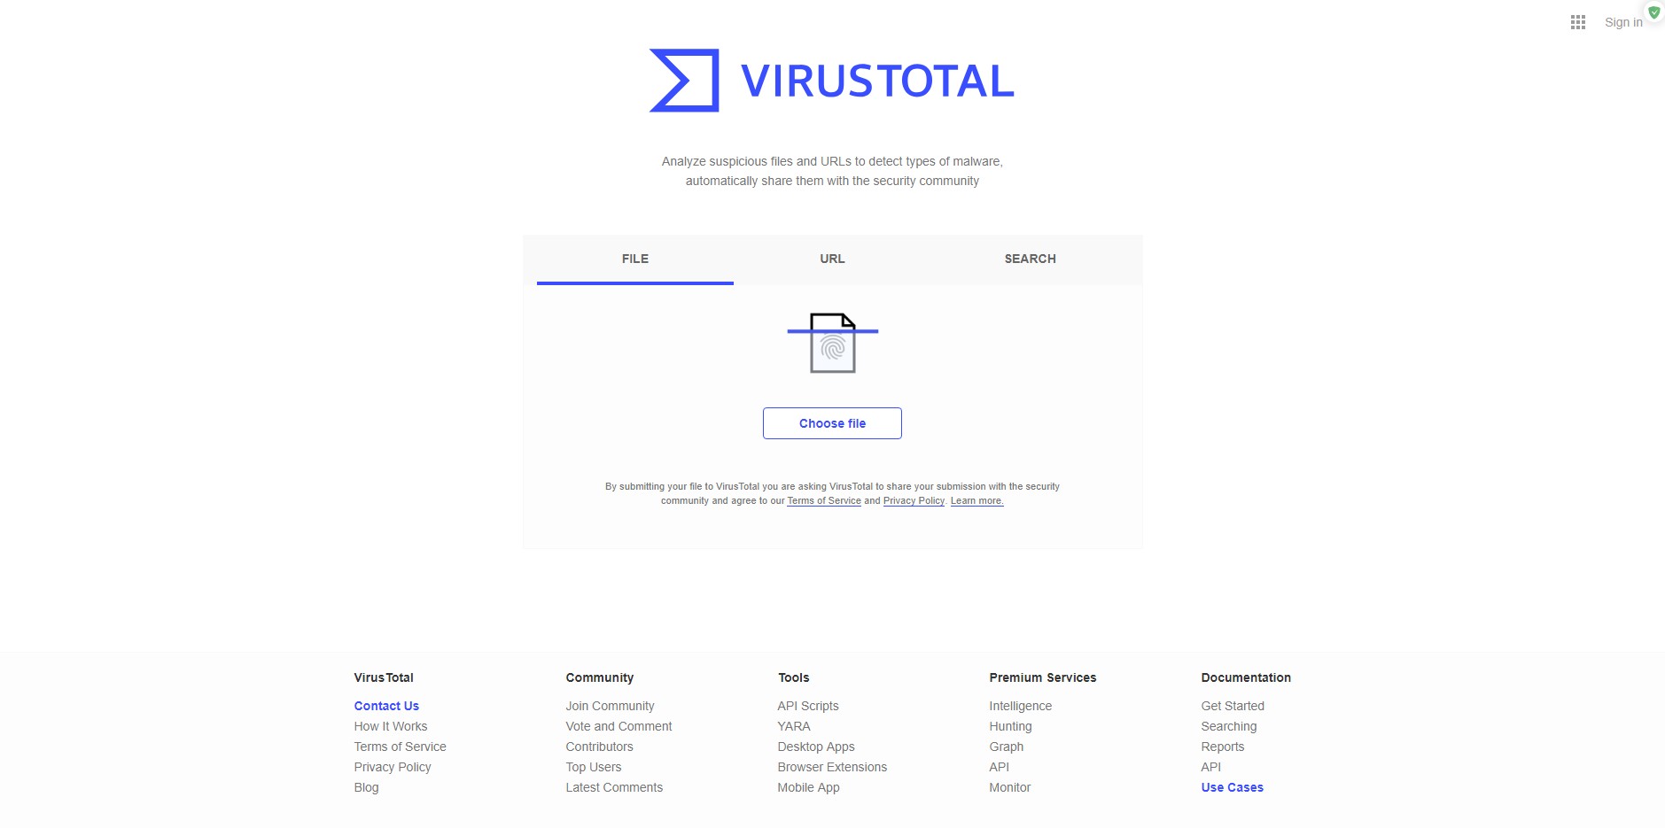Open How It Works link
The width and height of the screenshot is (1665, 828).
[391, 726]
